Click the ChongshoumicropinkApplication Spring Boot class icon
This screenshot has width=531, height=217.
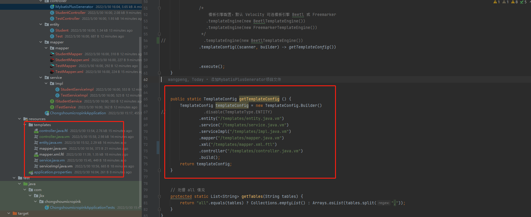point(47,113)
